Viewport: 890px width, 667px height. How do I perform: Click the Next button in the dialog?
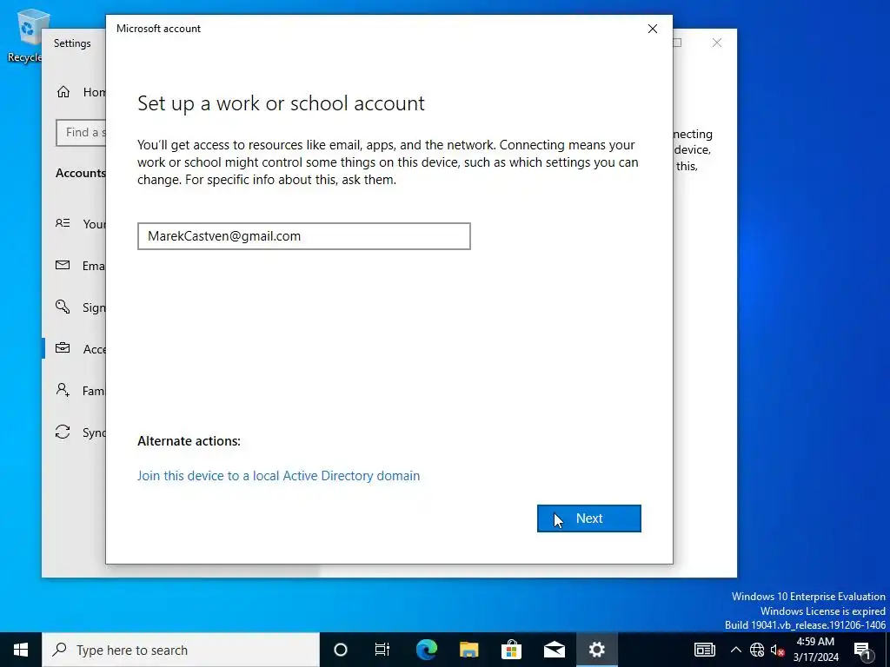tap(588, 518)
